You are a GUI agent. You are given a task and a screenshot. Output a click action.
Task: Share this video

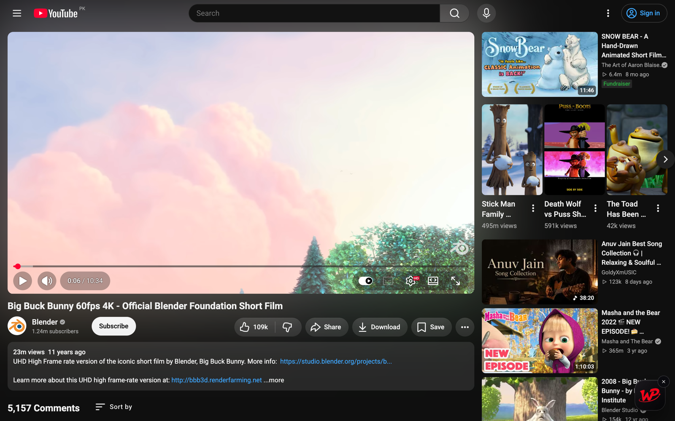[x=327, y=327]
